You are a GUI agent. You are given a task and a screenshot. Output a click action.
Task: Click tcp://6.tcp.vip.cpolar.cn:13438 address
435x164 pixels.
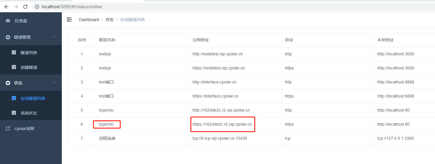pos(220,138)
